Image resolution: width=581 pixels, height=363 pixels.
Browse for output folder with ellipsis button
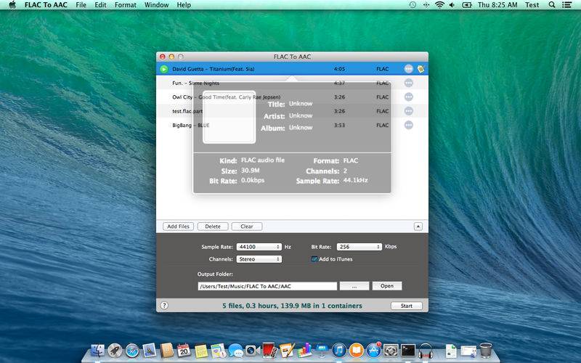[354, 286]
